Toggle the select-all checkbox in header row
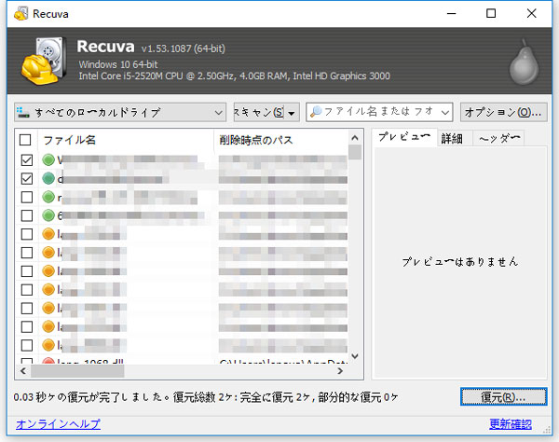The width and height of the screenshot is (559, 442). pos(25,140)
